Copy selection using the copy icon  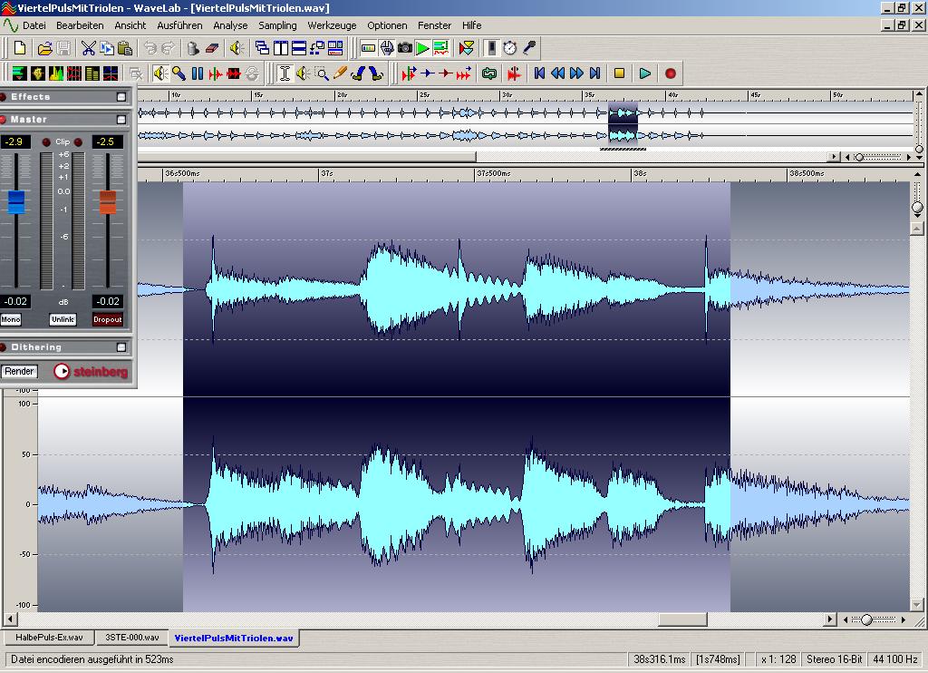click(x=107, y=48)
